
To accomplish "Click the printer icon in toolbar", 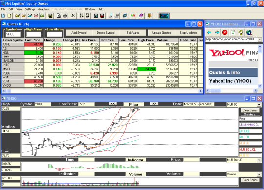I will coord(65,16).
